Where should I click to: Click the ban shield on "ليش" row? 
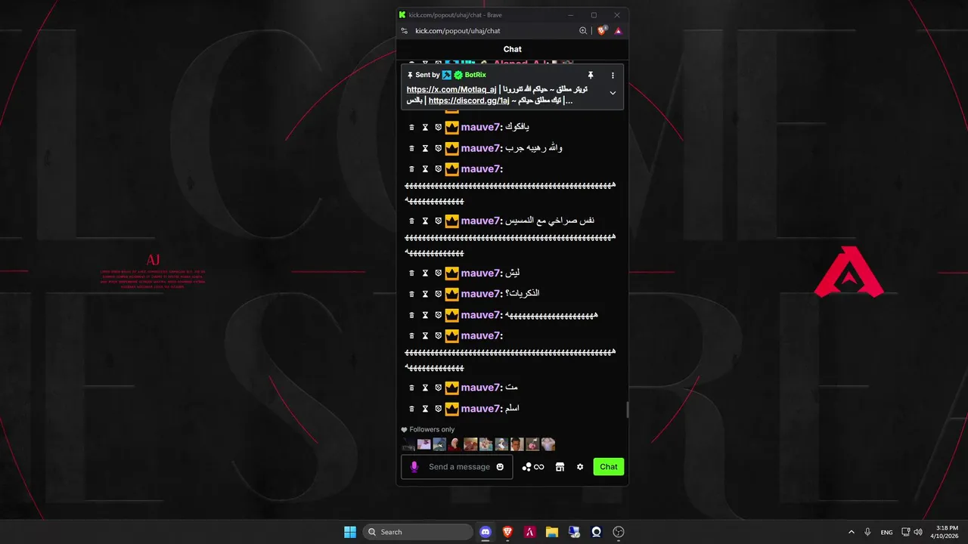[x=438, y=274]
